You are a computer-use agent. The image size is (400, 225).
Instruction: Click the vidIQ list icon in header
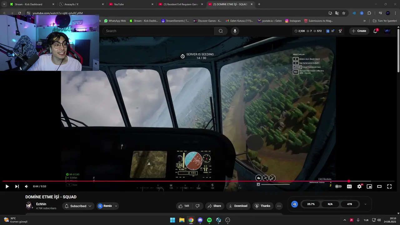pyautogui.click(x=333, y=31)
